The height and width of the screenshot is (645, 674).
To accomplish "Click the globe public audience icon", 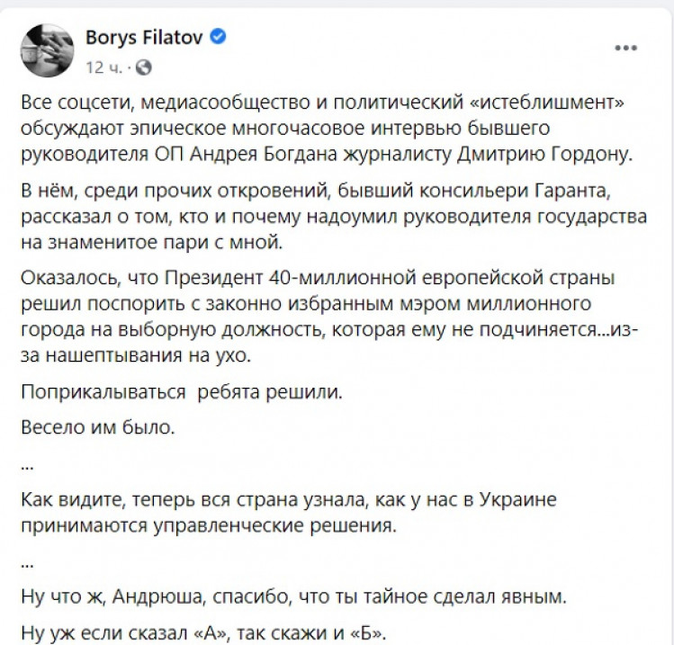I will click(x=145, y=67).
